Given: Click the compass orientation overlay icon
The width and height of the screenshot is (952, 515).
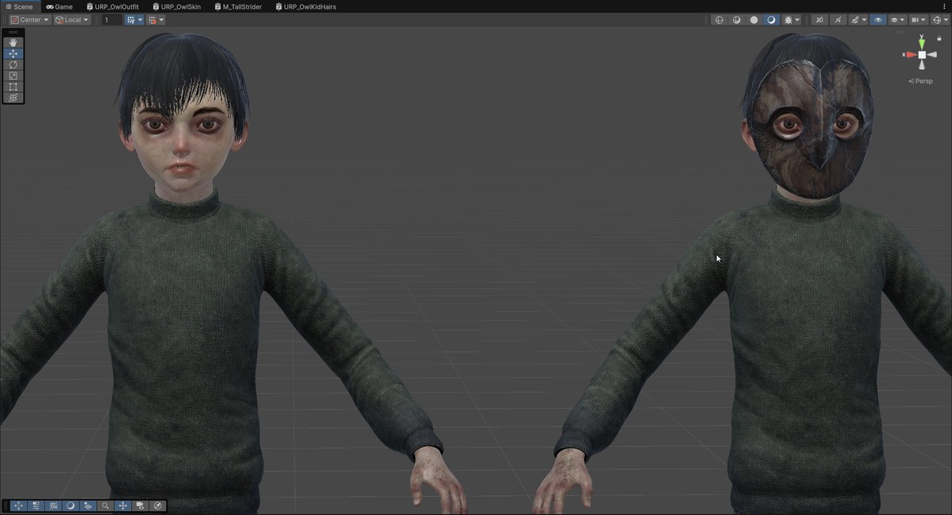Looking at the screenshot, I should (x=158, y=505).
